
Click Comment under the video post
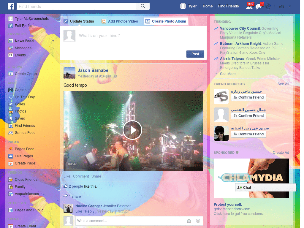pos(81,176)
